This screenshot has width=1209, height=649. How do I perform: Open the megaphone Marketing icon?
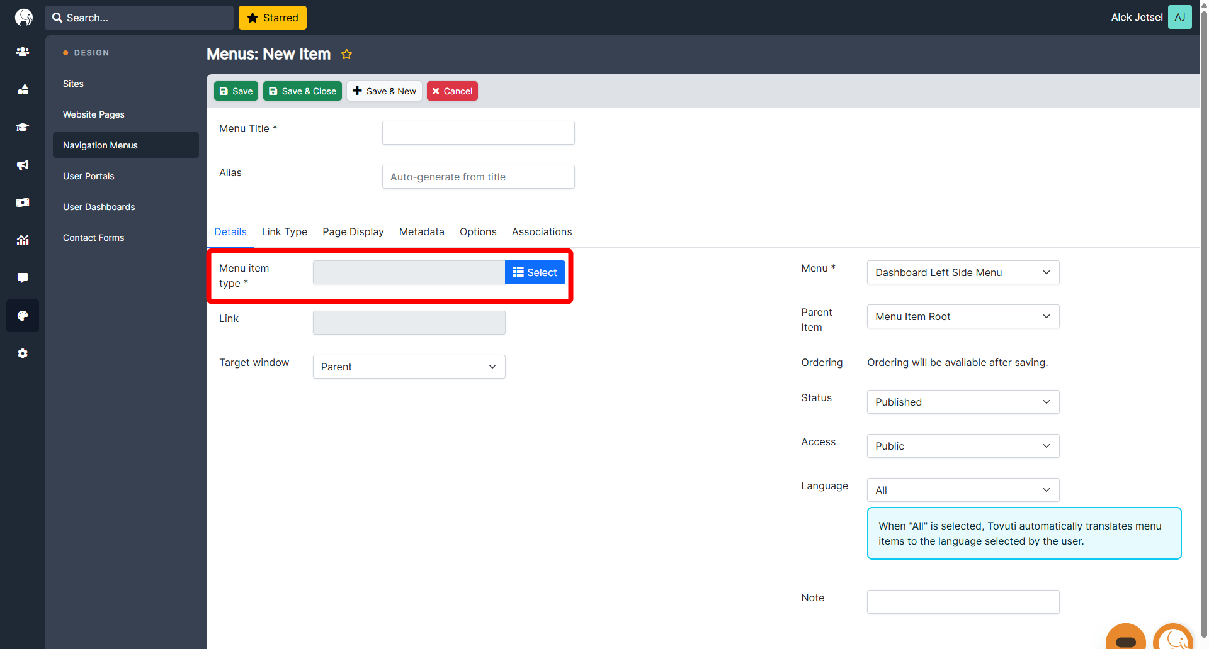click(x=23, y=165)
